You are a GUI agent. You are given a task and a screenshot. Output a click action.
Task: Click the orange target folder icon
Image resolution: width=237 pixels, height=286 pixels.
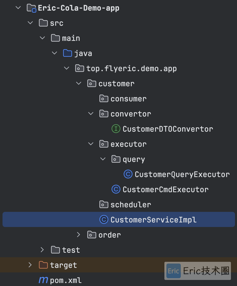click(43, 265)
